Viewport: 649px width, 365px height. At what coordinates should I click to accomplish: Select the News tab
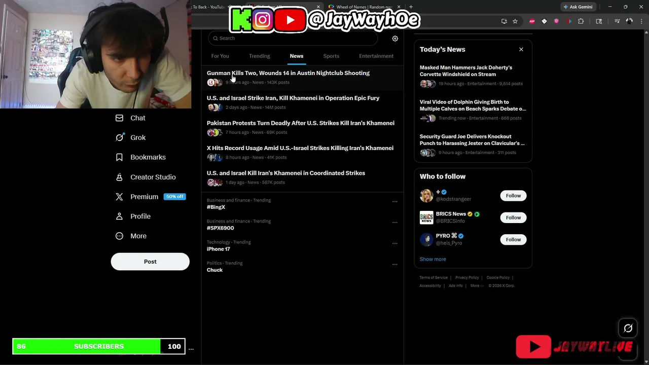tap(297, 56)
